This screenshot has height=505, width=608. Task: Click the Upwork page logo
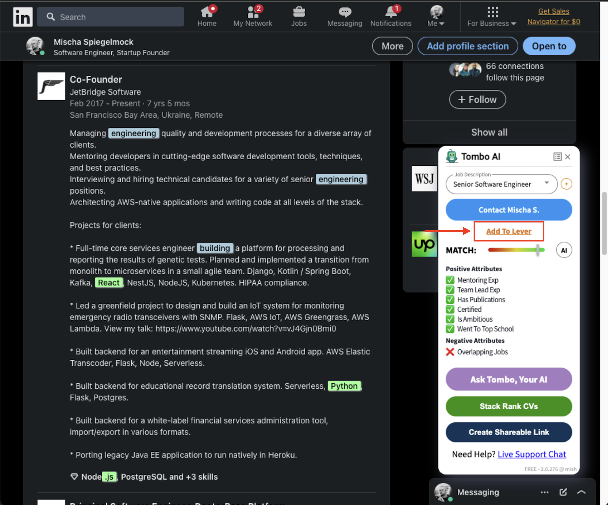pos(424,244)
